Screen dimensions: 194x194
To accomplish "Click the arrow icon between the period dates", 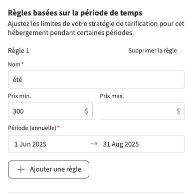I will (94, 144).
